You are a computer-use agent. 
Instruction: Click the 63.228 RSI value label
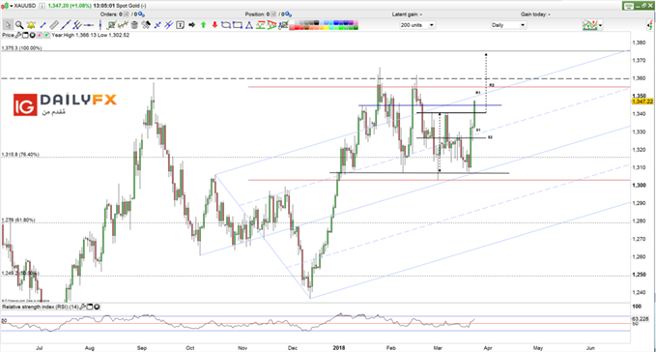641,319
